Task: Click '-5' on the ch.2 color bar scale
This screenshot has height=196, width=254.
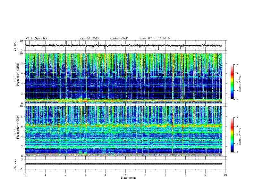Action: pyautogui.click(x=236, y=135)
